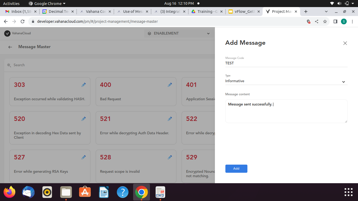Open the ENABLEMENT project dropdown

tap(179, 33)
